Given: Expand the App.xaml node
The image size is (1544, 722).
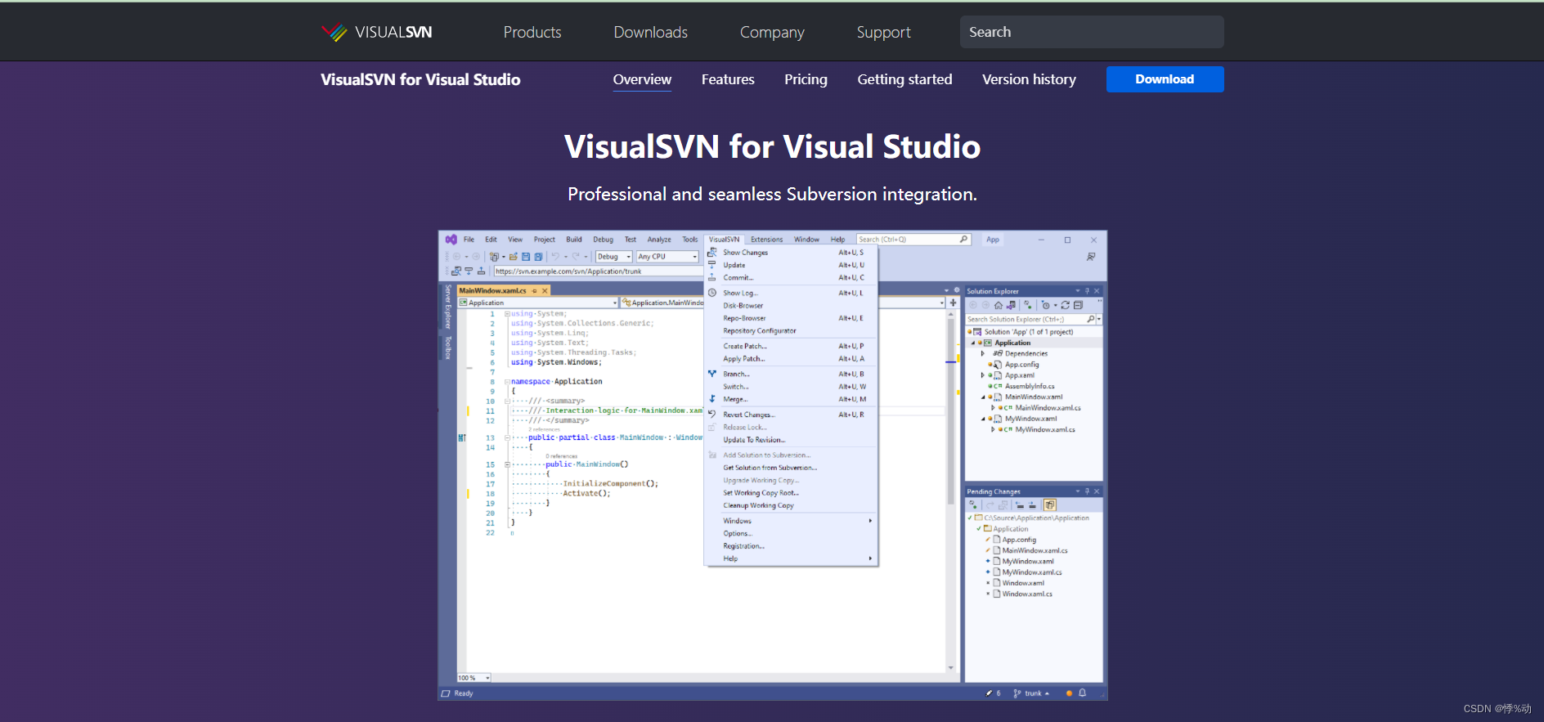Looking at the screenshot, I should 983,375.
